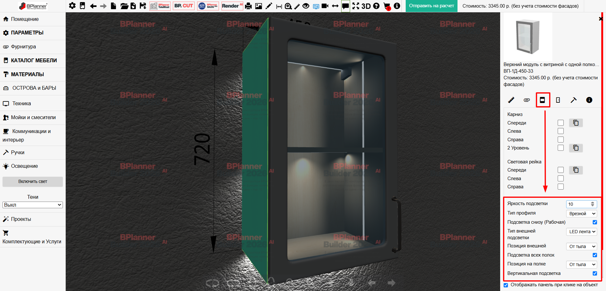The height and width of the screenshot is (291, 606).
Task: Switch to fullscreen with the expand icon
Action: click(356, 6)
